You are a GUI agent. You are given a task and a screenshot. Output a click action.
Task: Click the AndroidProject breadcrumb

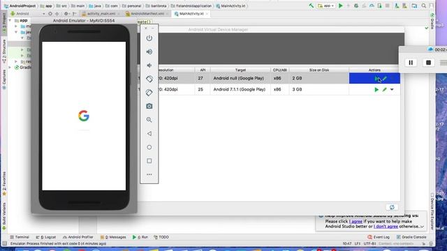[20, 6]
